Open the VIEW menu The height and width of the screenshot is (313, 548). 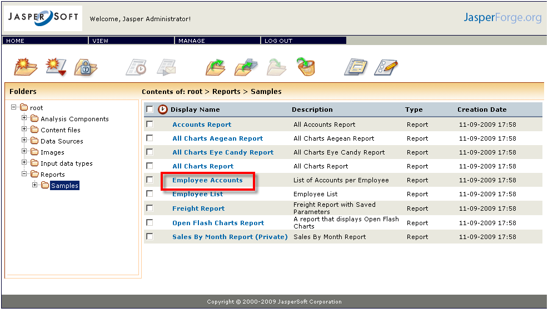(x=131, y=41)
